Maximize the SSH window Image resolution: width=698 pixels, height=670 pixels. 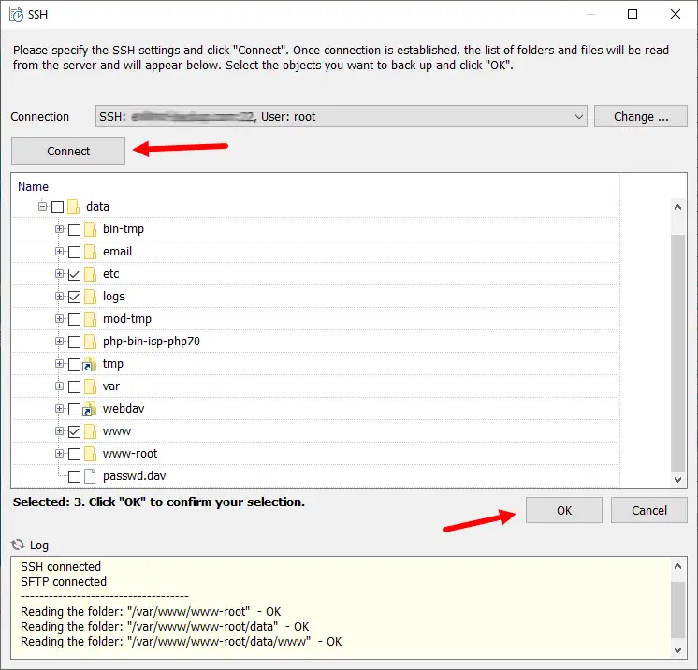click(633, 14)
